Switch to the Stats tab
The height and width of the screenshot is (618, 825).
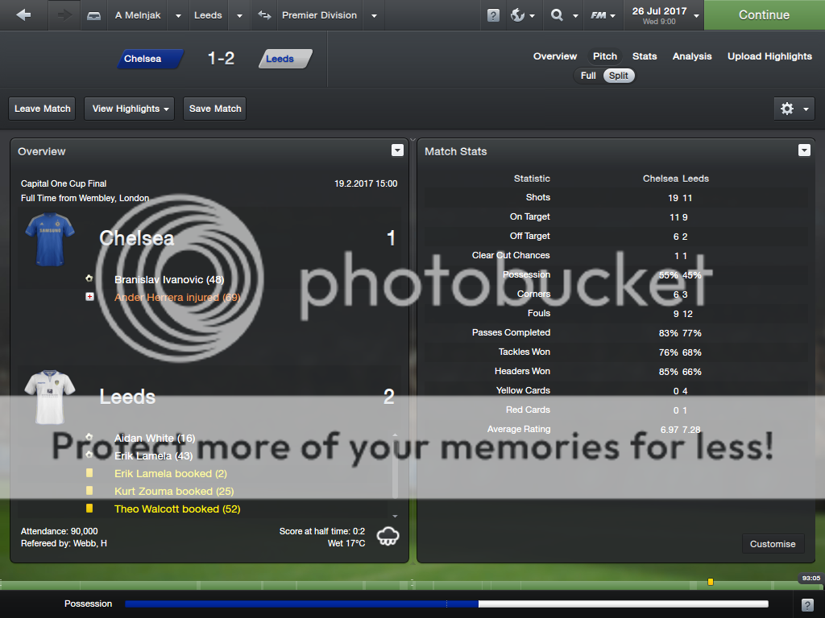(645, 56)
